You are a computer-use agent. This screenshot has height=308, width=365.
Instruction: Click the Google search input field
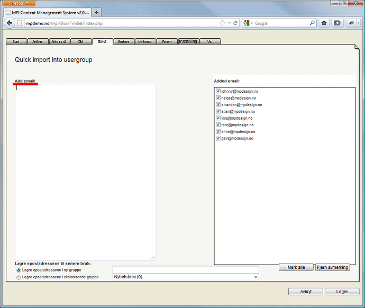[x=281, y=23]
